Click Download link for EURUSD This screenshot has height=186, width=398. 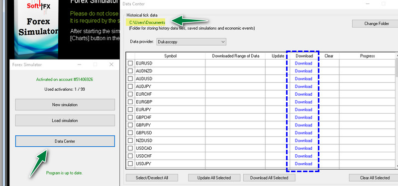303,63
